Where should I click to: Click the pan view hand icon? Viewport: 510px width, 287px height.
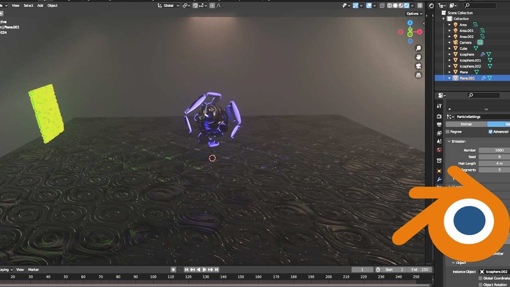coord(418,57)
